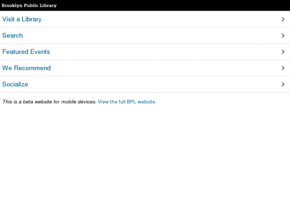Click the chevron arrow beside Search
Screen dimensions: 290x217
[x=283, y=35]
